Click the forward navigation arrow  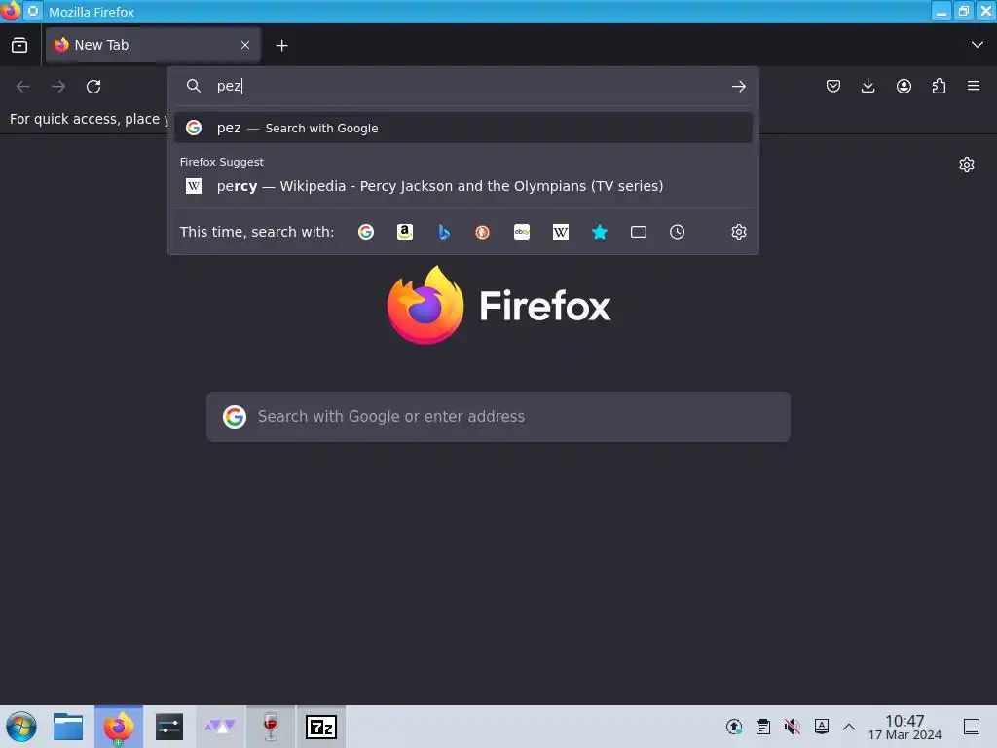pyautogui.click(x=58, y=86)
